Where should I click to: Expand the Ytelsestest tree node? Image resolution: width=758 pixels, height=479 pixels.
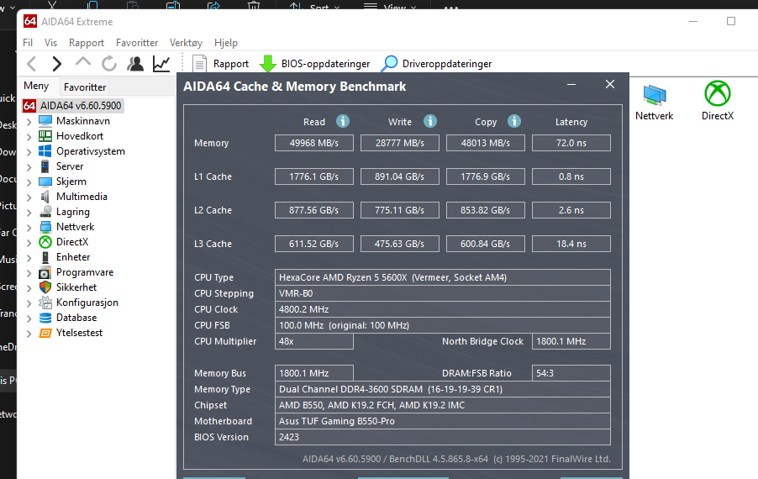coord(29,333)
